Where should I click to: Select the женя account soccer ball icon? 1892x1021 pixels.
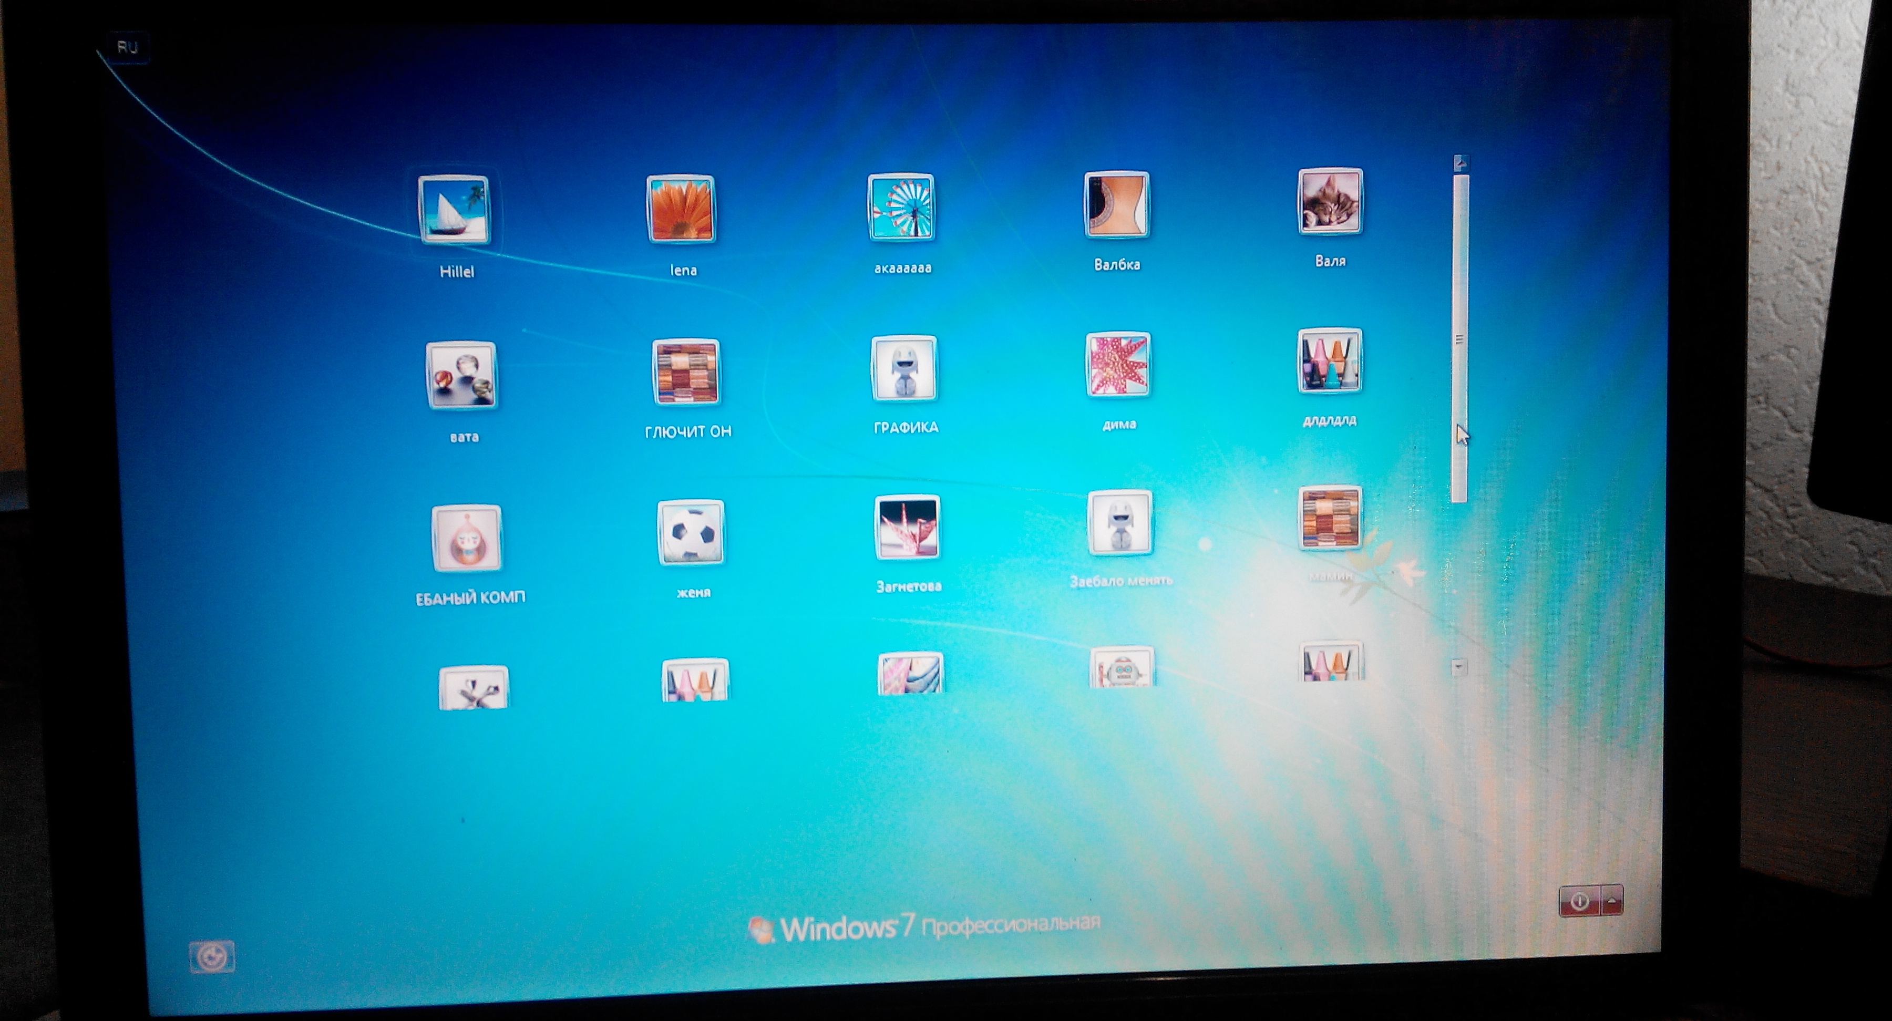691,532
